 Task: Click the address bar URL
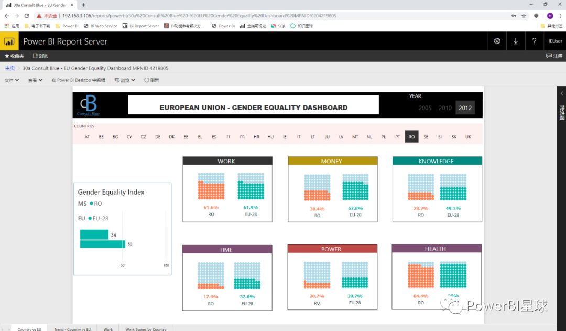199,16
